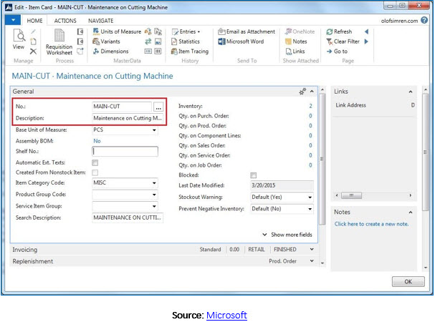This screenshot has width=435, height=322.
Task: Click the Delete X icon in Manage group
Action: pyautogui.click(x=33, y=52)
